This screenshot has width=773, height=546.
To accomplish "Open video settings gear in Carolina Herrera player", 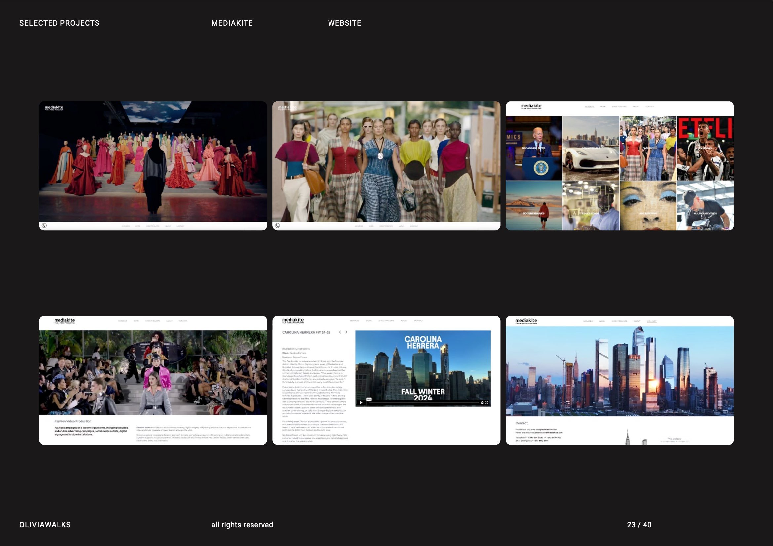I will click(482, 402).
